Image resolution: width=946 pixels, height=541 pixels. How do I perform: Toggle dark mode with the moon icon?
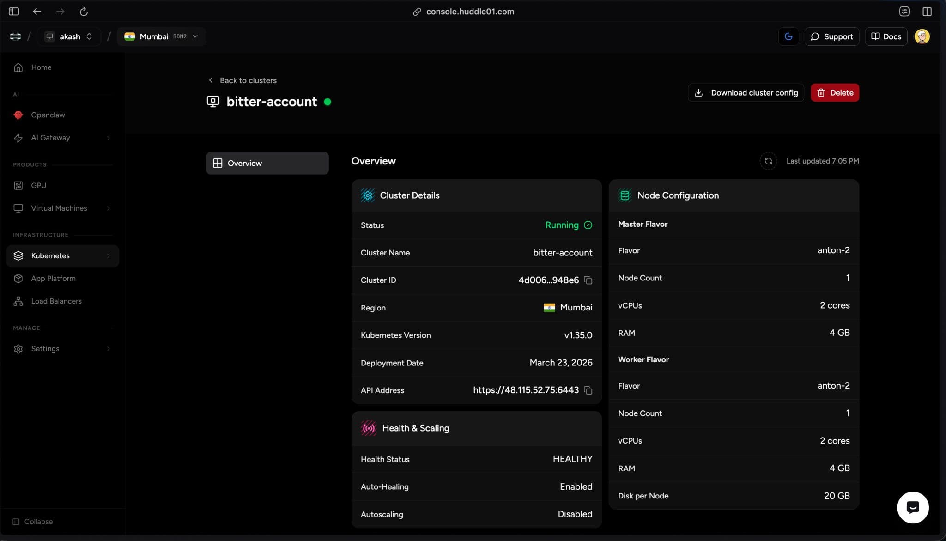tap(788, 36)
